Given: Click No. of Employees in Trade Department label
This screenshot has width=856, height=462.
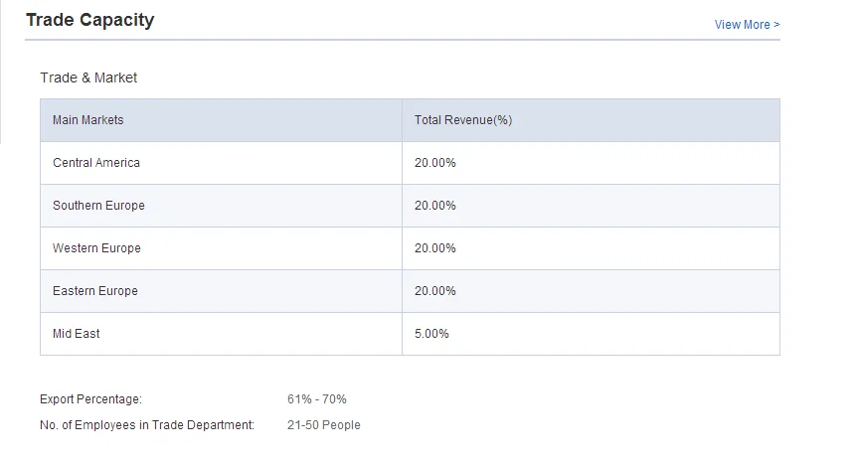Looking at the screenshot, I should 147,425.
